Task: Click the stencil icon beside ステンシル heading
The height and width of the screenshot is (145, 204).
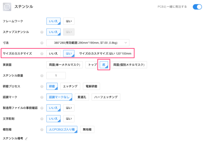Action: point(7,7)
